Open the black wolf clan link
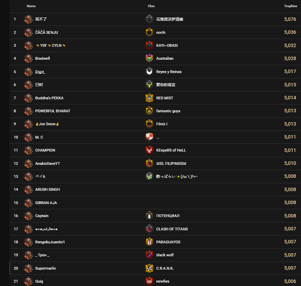The image size is (301, 286). [165, 255]
